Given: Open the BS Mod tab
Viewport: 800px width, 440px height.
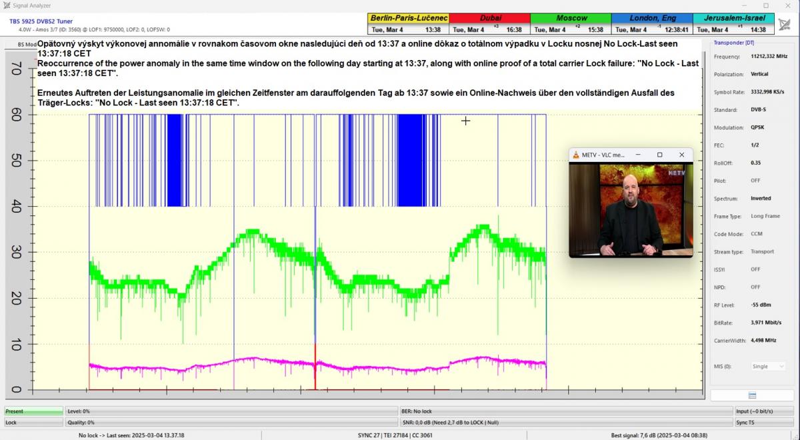Looking at the screenshot, I should (x=20, y=44).
